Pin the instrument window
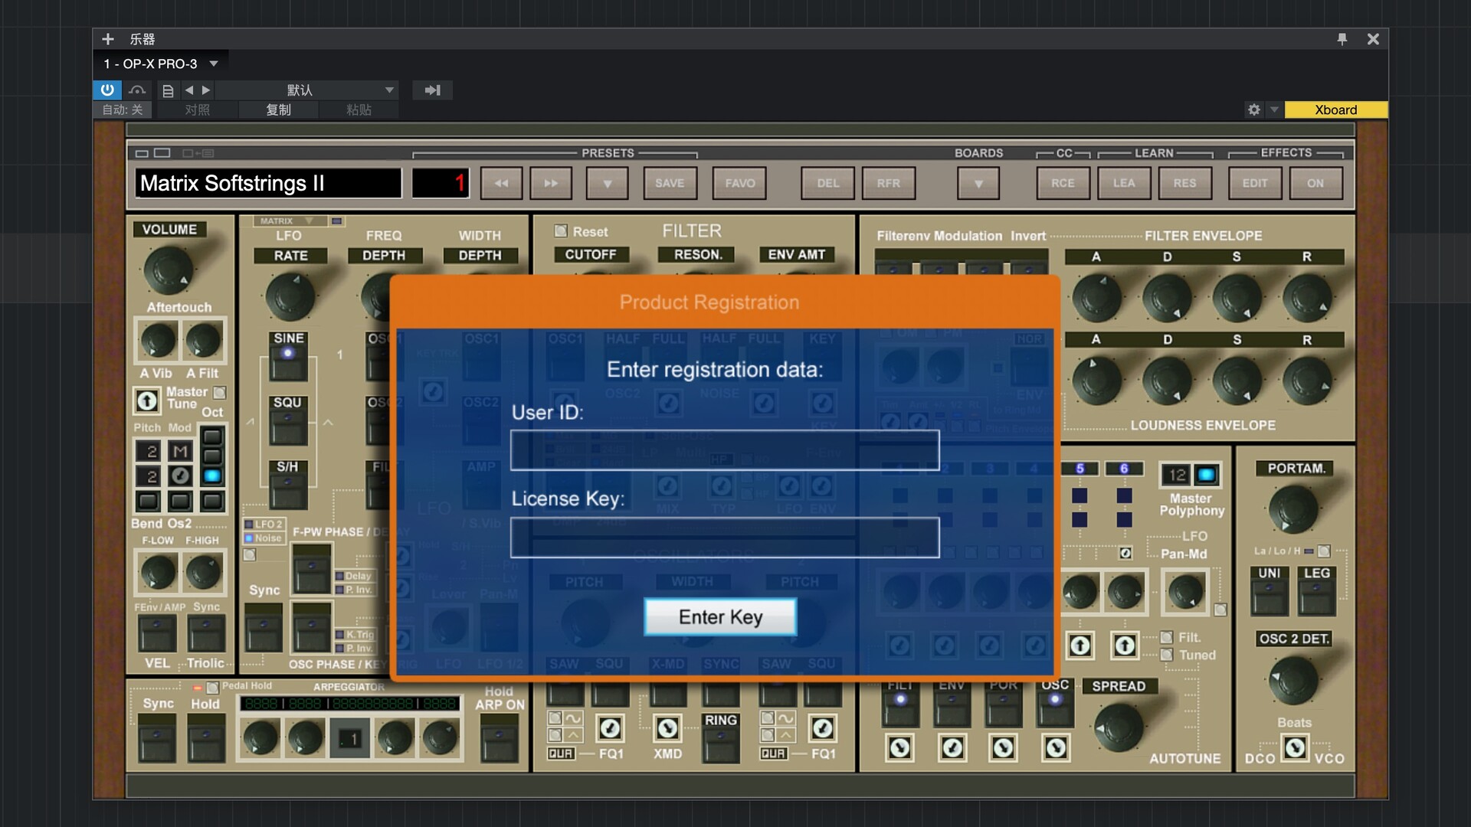The width and height of the screenshot is (1471, 827). coord(1342,39)
